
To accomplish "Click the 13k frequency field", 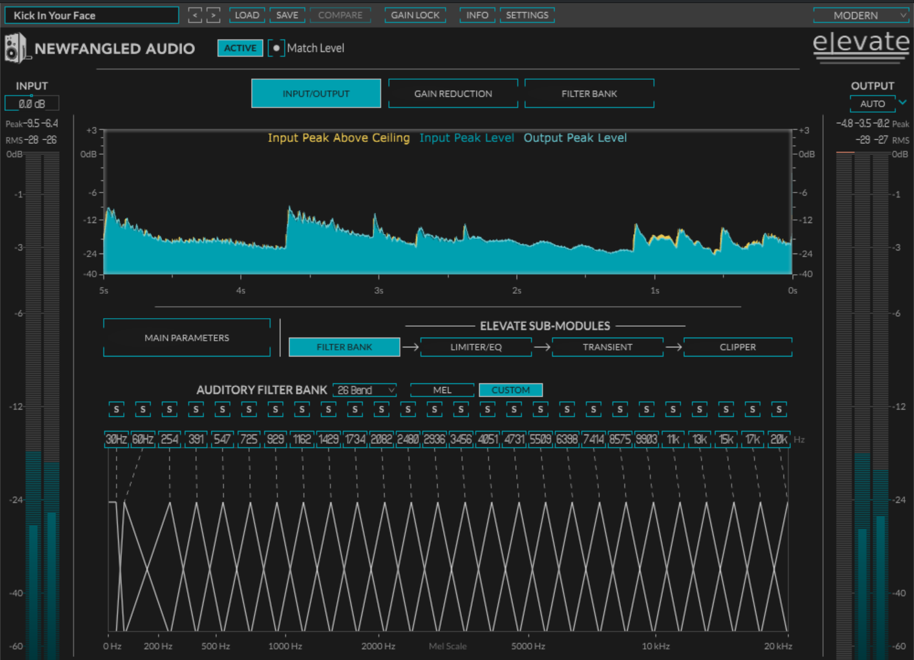I will [x=700, y=439].
